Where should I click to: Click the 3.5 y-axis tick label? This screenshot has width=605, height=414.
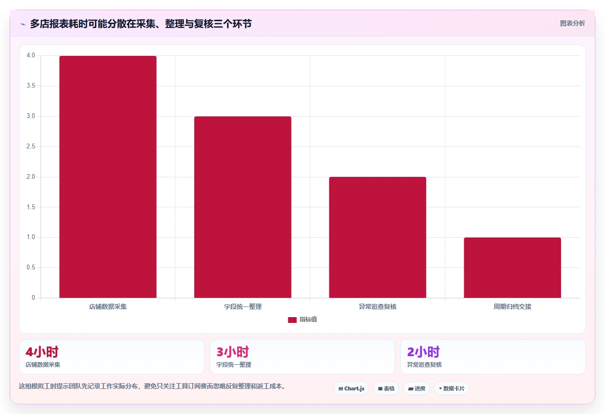click(x=31, y=86)
